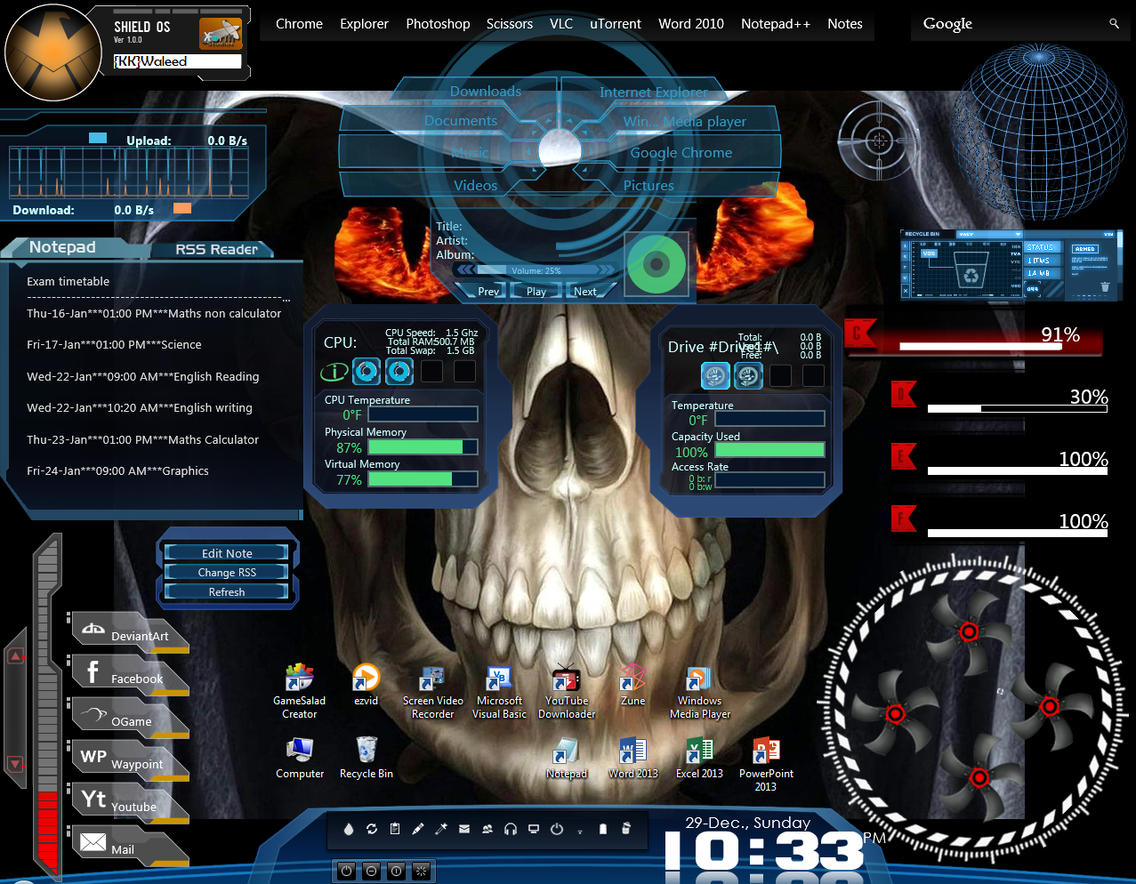Screen dimensions: 1136x884
Task: Click the water droplet icon in the dock
Action: tap(348, 829)
